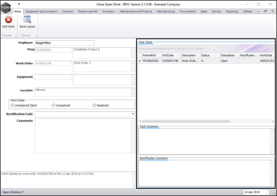Mark work state as Resolved

(94, 105)
